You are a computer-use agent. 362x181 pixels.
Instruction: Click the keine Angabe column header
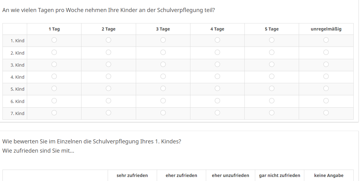[x=329, y=175]
